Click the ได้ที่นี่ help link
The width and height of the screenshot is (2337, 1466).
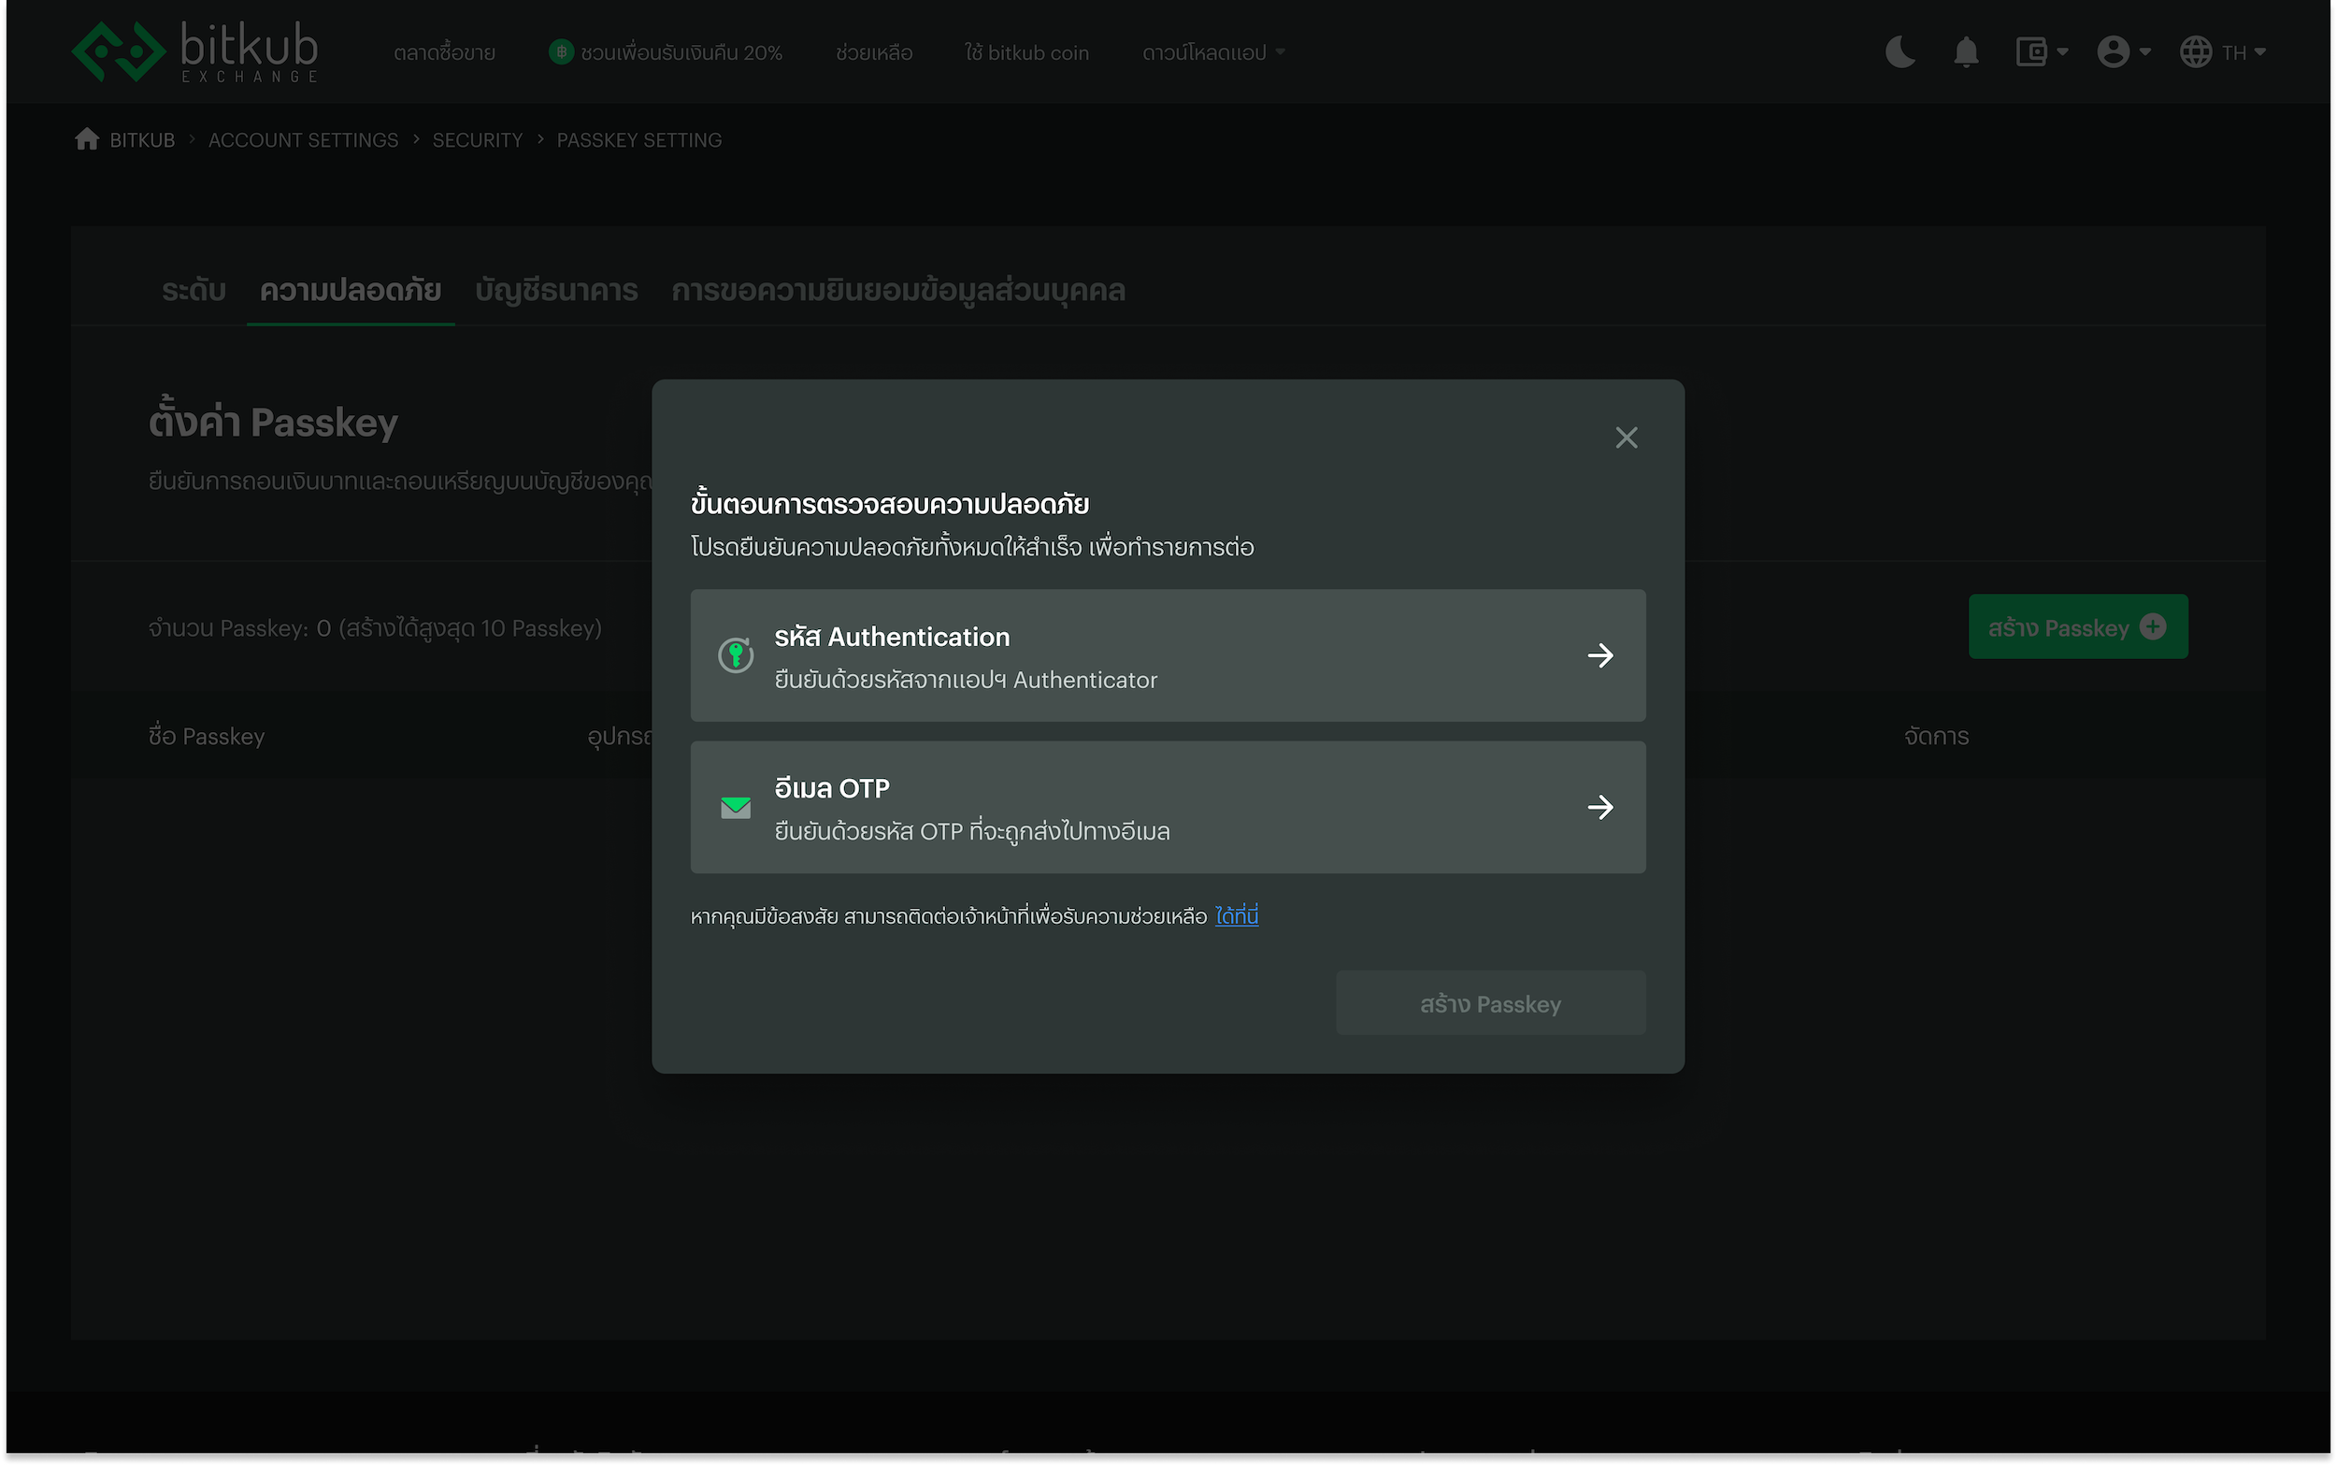(x=1236, y=915)
